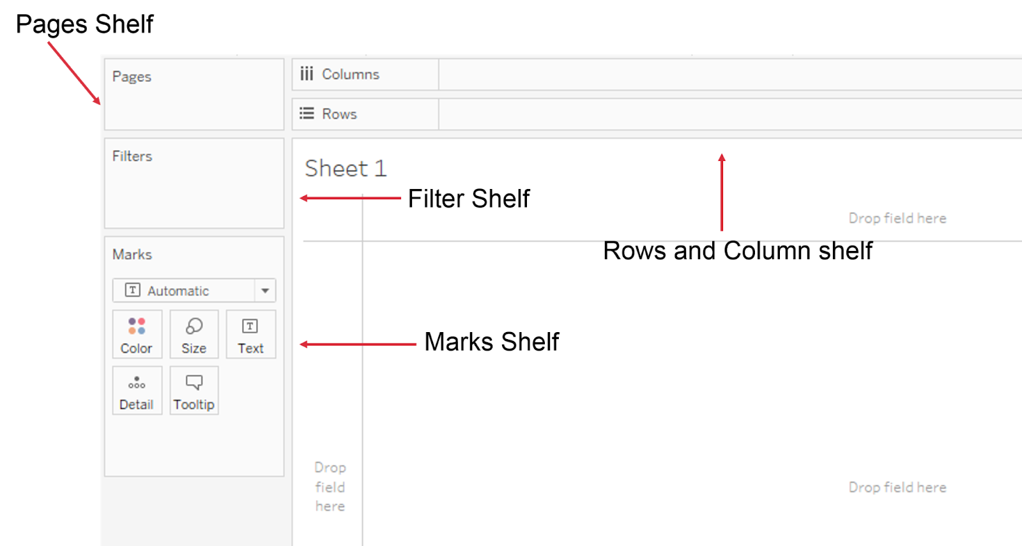Viewport: 1022px width, 546px height.
Task: Click the Marks card heading
Action: click(x=132, y=255)
